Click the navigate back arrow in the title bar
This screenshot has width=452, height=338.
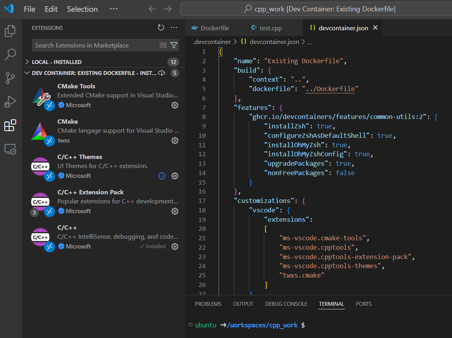click(152, 9)
